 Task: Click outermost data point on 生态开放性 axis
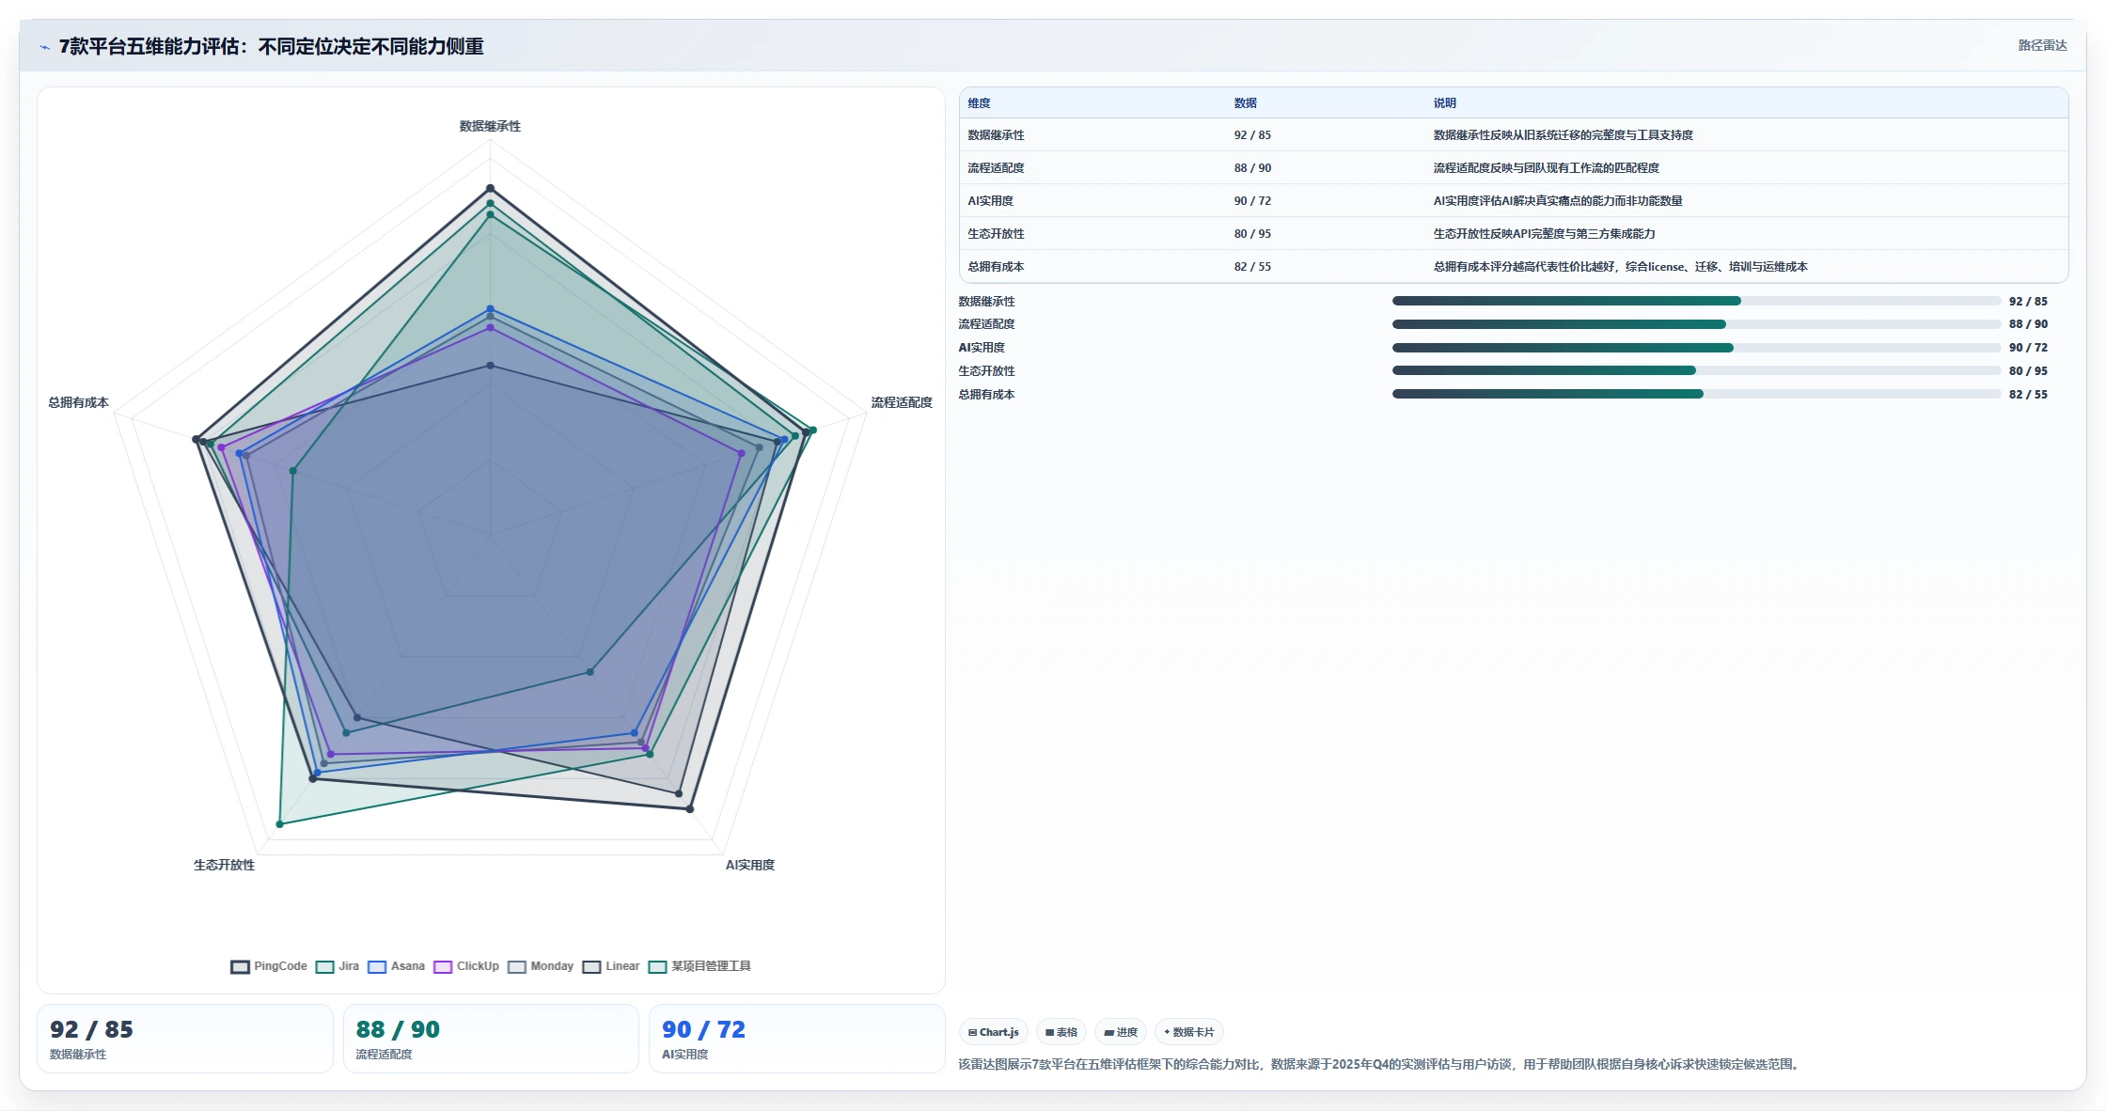(279, 824)
